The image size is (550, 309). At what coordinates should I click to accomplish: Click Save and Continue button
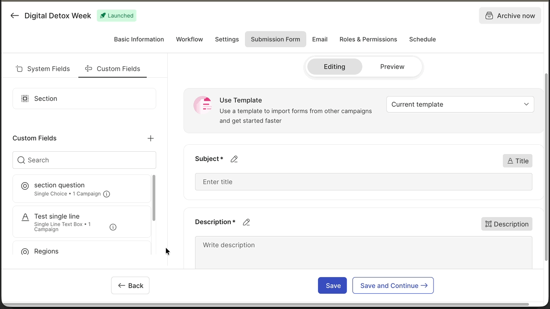coord(393,285)
